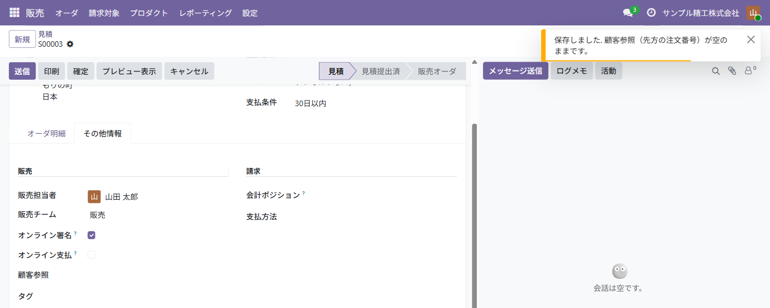Screen dimensions: 770x308
Task: Click the 支払条件 value 30日以内
Action: tap(311, 103)
